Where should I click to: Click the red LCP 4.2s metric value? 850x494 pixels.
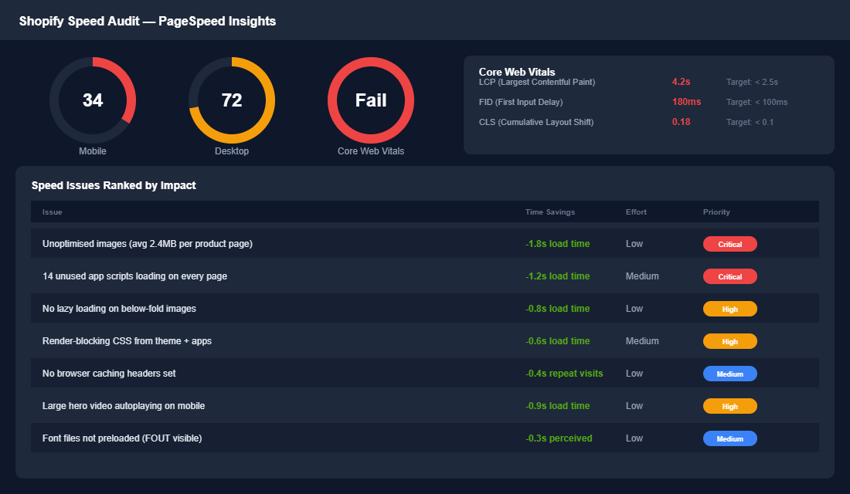coord(680,82)
